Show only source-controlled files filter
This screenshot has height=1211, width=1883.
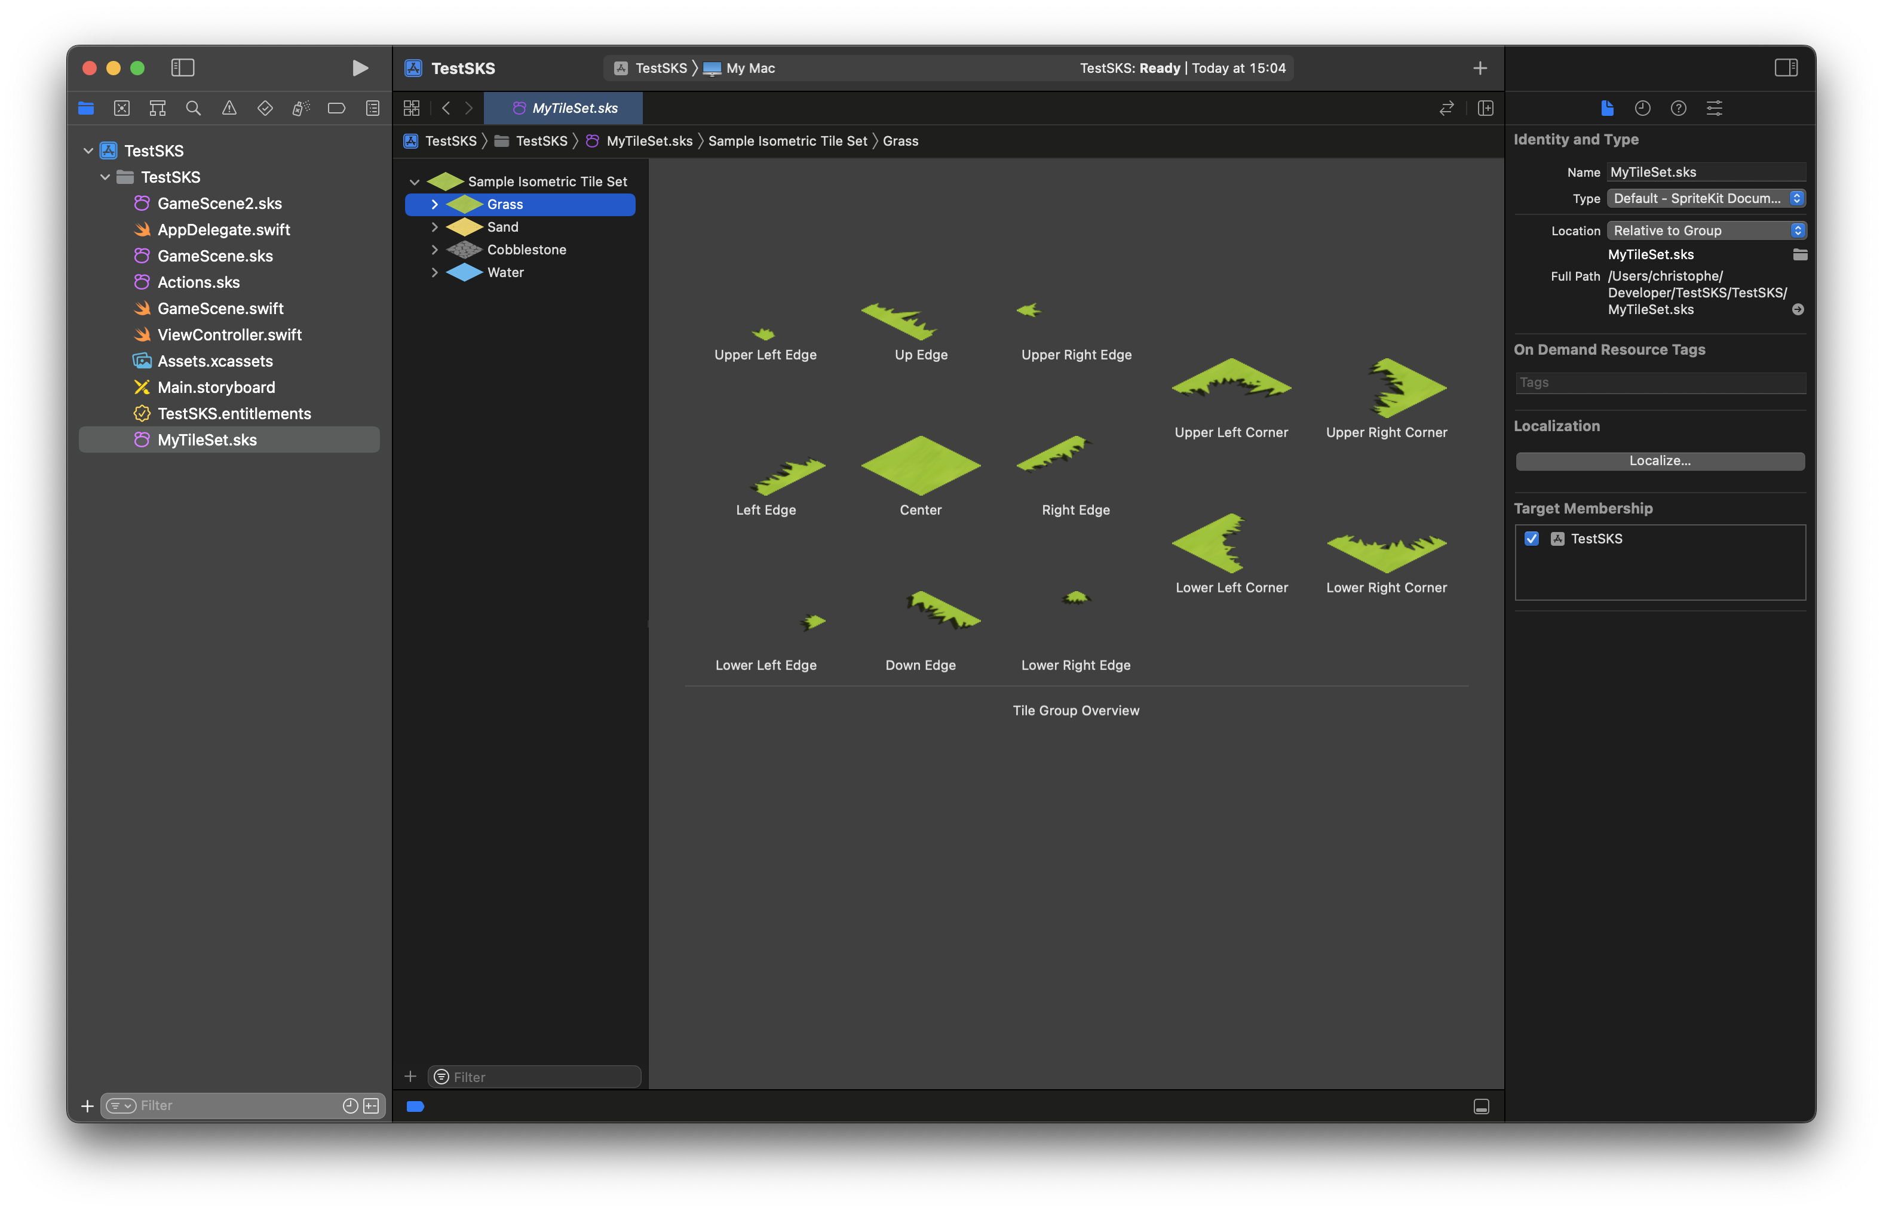pyautogui.click(x=371, y=1107)
